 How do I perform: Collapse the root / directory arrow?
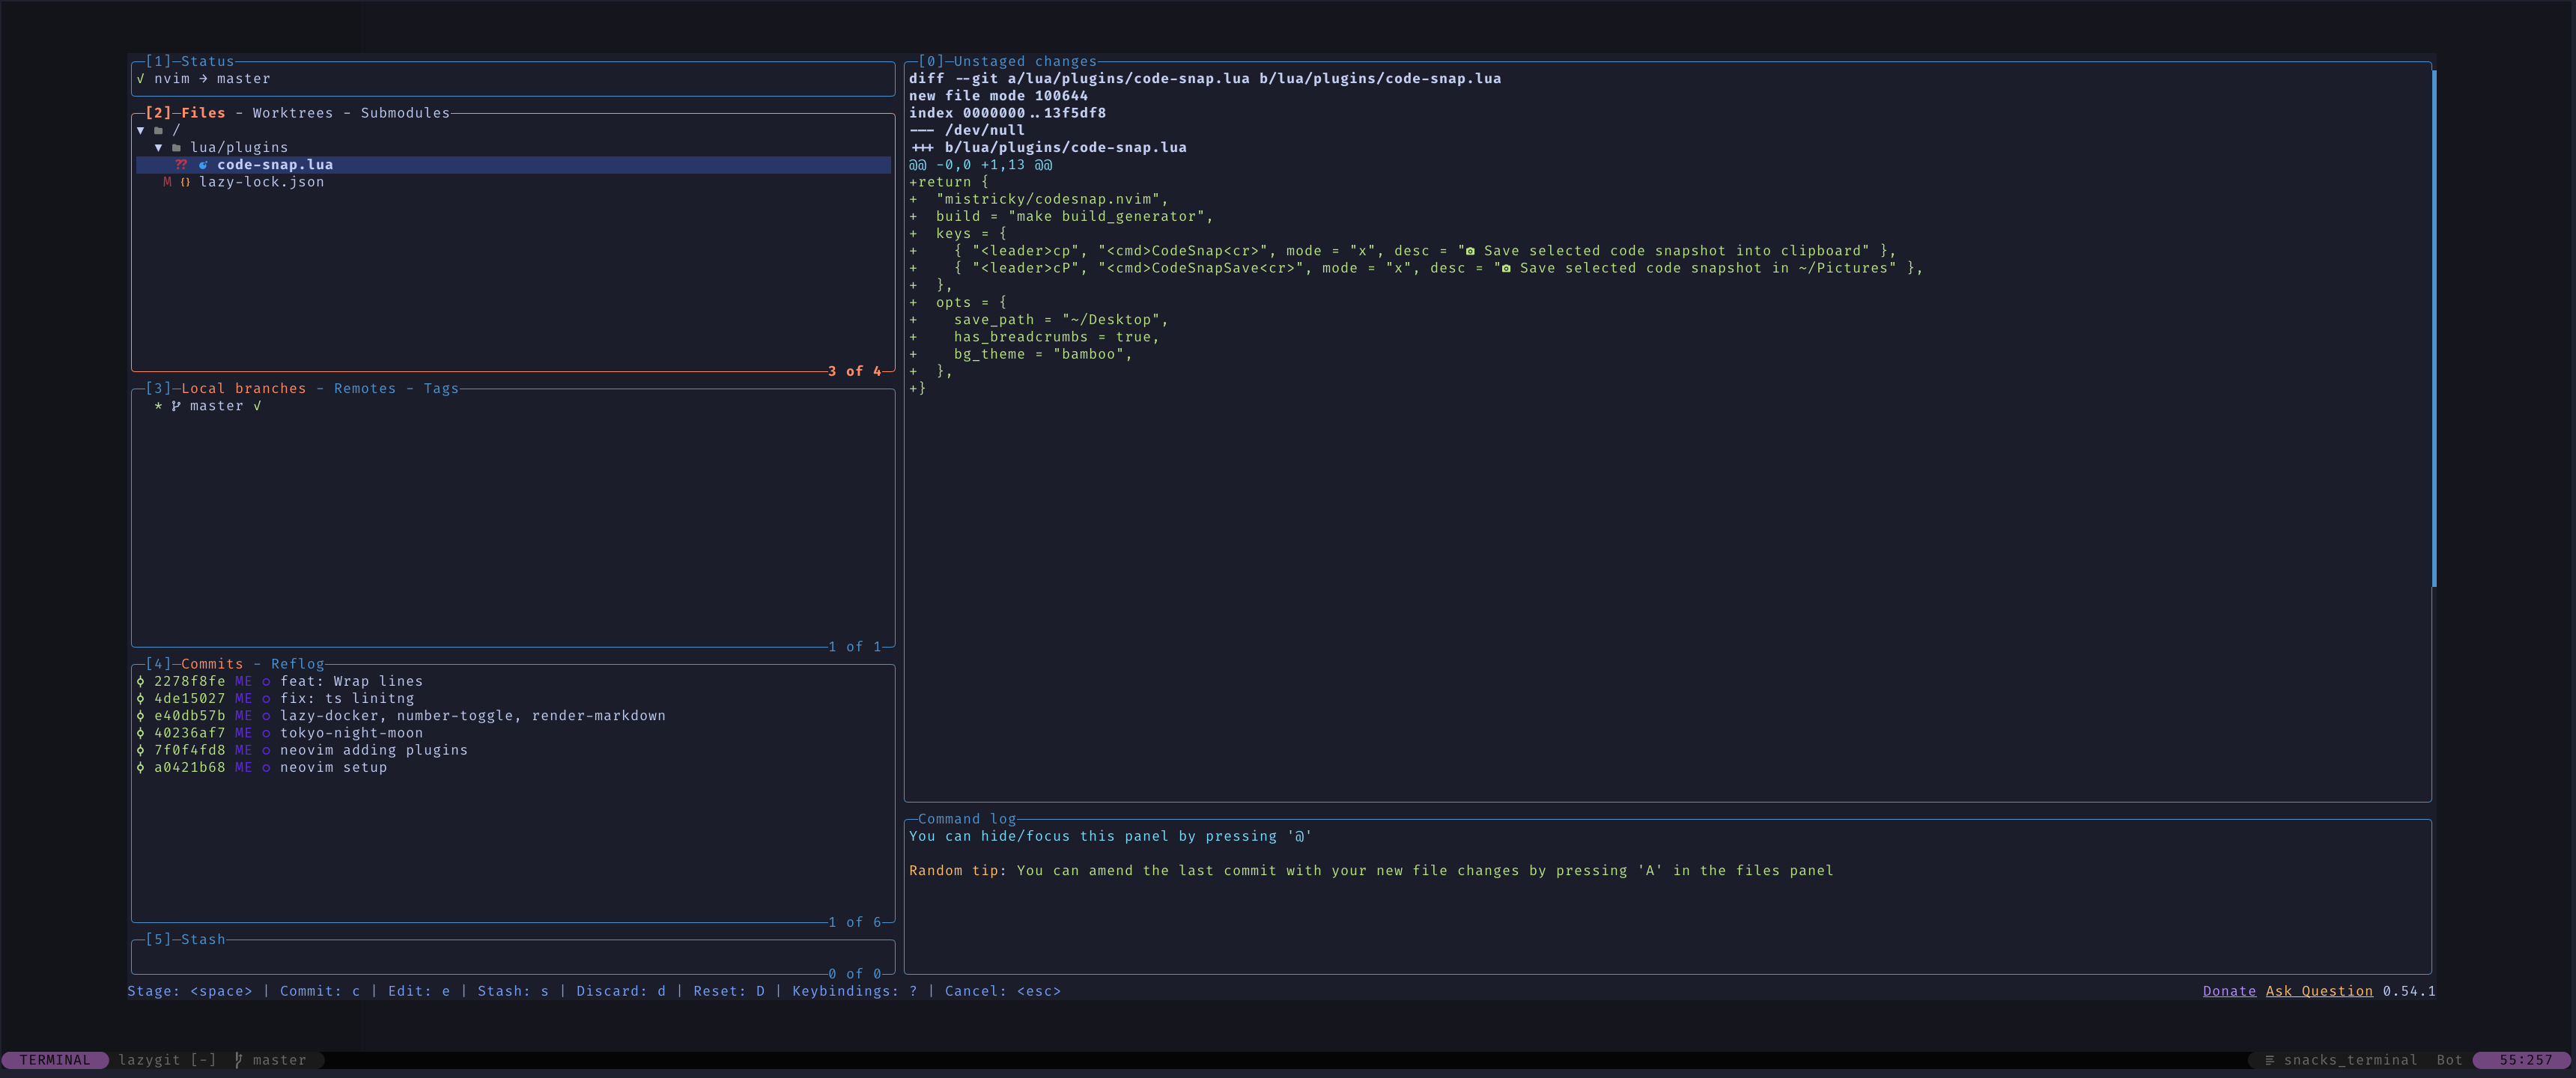tap(141, 130)
